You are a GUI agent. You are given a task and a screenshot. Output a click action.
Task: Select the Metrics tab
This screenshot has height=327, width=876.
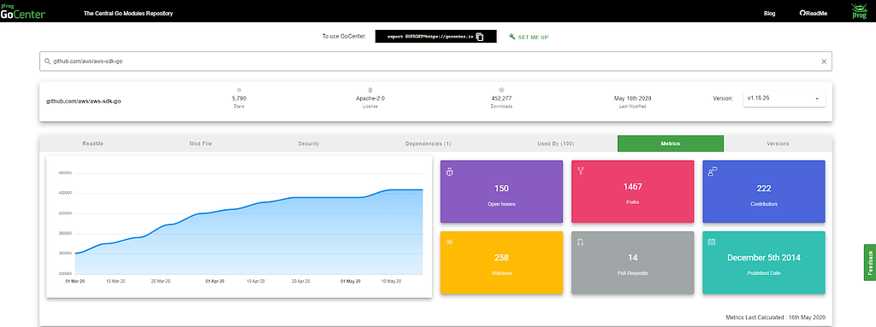click(x=671, y=143)
